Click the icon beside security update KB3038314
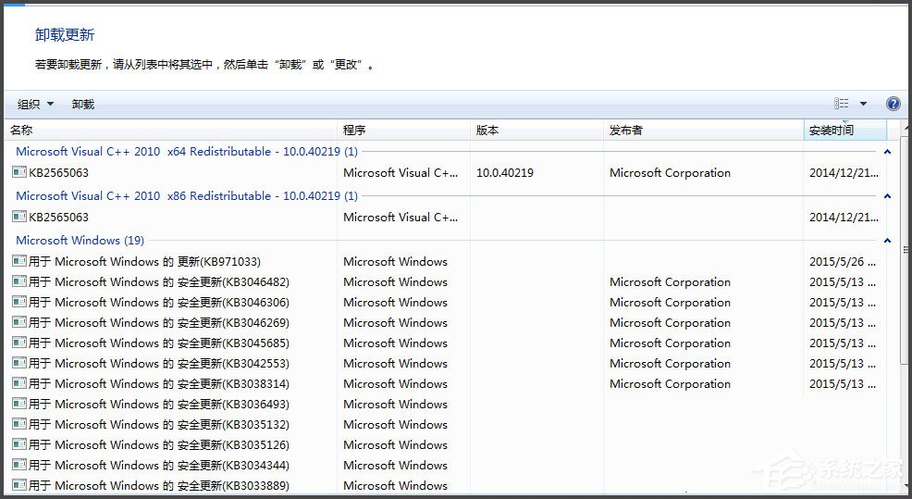Viewport: 912px width, 499px height. 19,383
